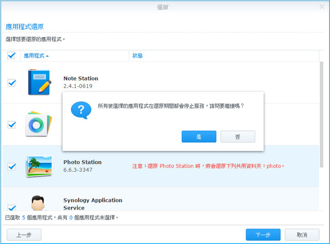The image size is (330, 244).
Task: Click the Note Station notebook icon
Action: coord(39,82)
